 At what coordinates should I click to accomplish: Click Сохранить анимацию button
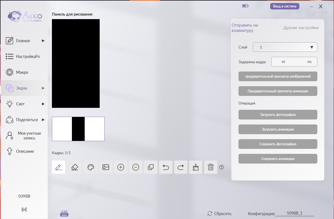[x=278, y=159]
